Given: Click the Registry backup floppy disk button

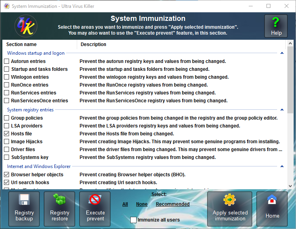Looking at the screenshot, I should pyautogui.click(x=24, y=209).
